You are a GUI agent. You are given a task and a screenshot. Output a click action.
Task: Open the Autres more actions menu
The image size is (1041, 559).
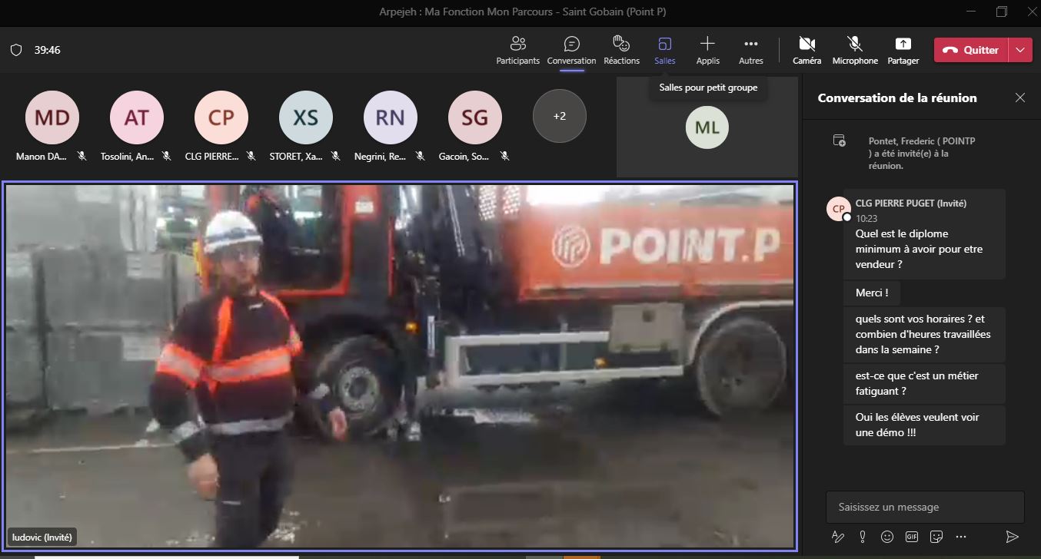pyautogui.click(x=750, y=50)
